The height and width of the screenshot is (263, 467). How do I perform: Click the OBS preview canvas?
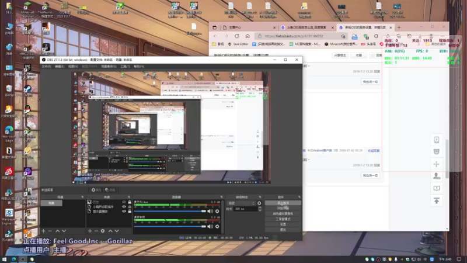click(x=171, y=127)
